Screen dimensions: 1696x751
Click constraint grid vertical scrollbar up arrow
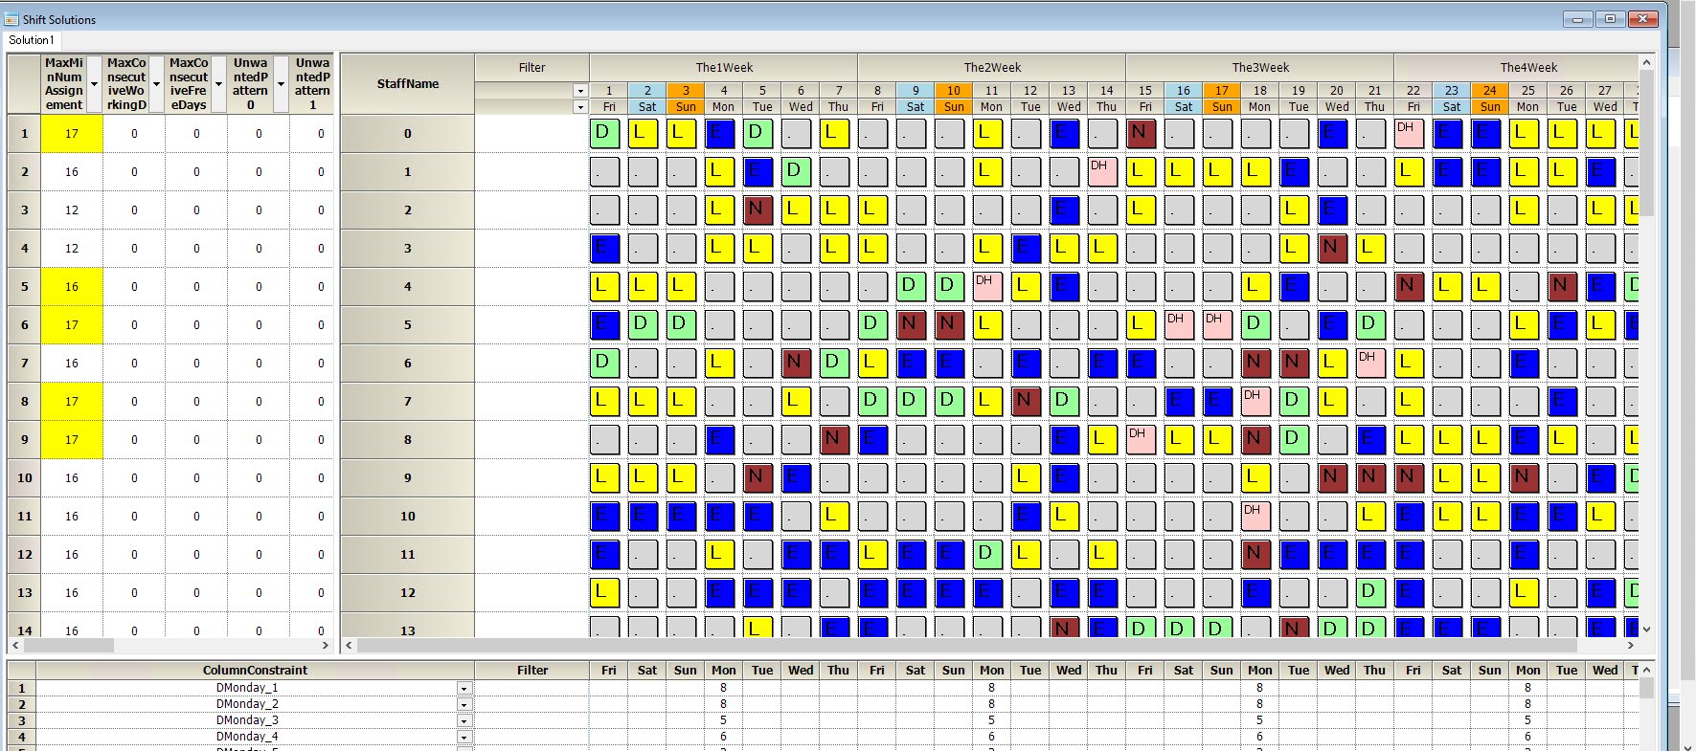[x=1646, y=671]
